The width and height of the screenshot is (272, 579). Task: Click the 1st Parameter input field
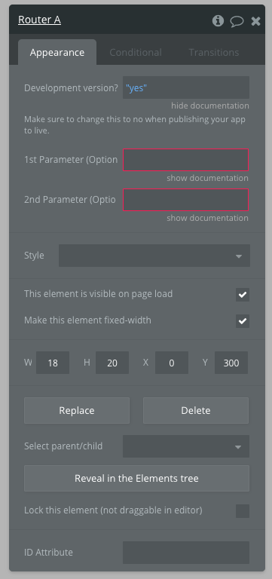click(185, 160)
